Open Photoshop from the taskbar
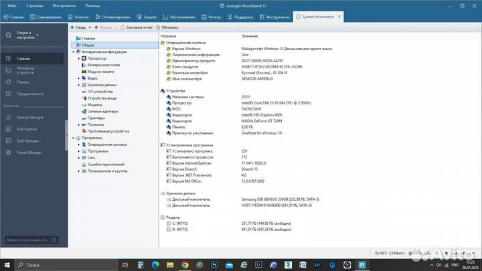This screenshot has height=271, width=482. (214, 265)
